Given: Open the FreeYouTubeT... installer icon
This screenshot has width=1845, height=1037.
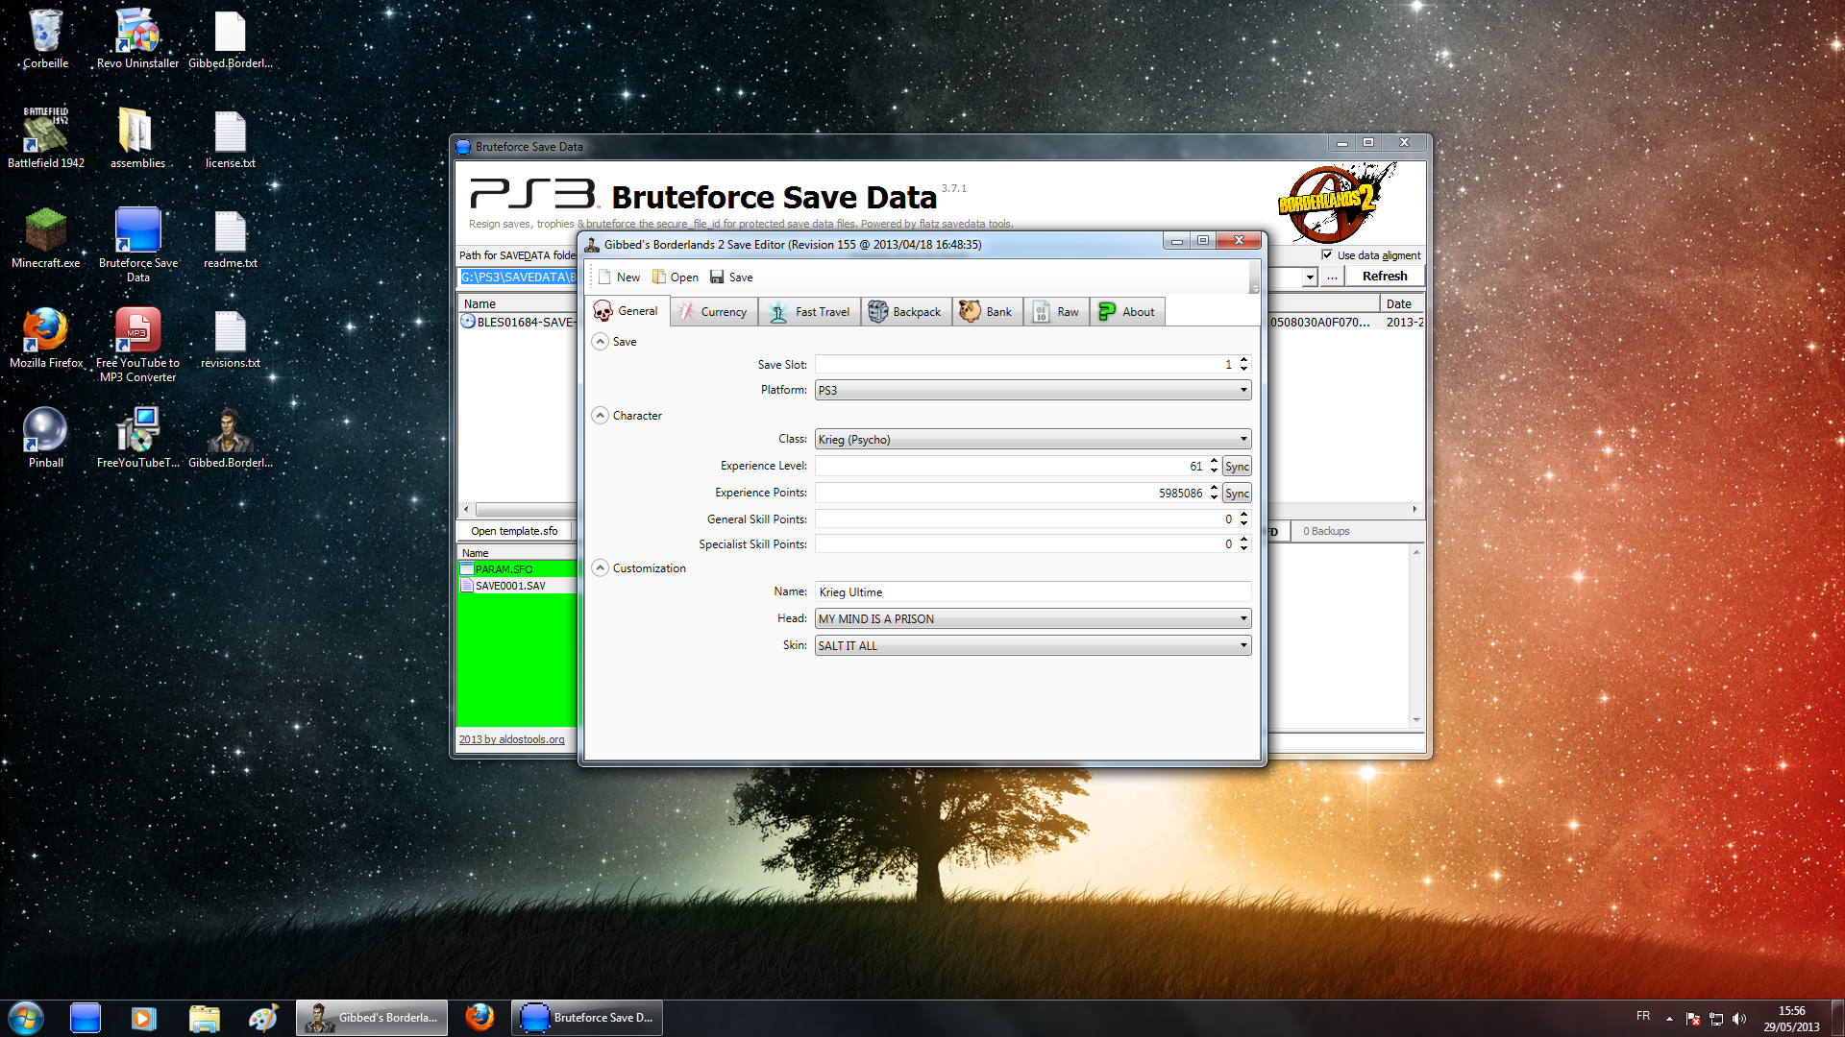Looking at the screenshot, I should (x=137, y=438).
